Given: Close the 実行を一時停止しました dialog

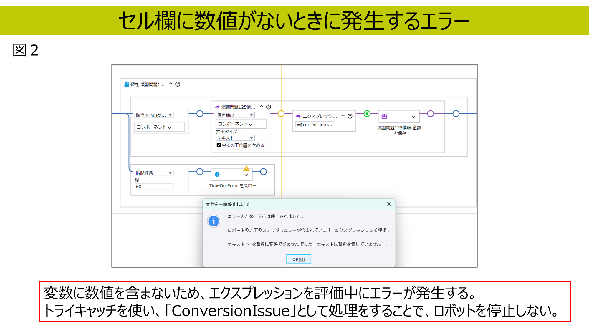Looking at the screenshot, I should pos(389,204).
